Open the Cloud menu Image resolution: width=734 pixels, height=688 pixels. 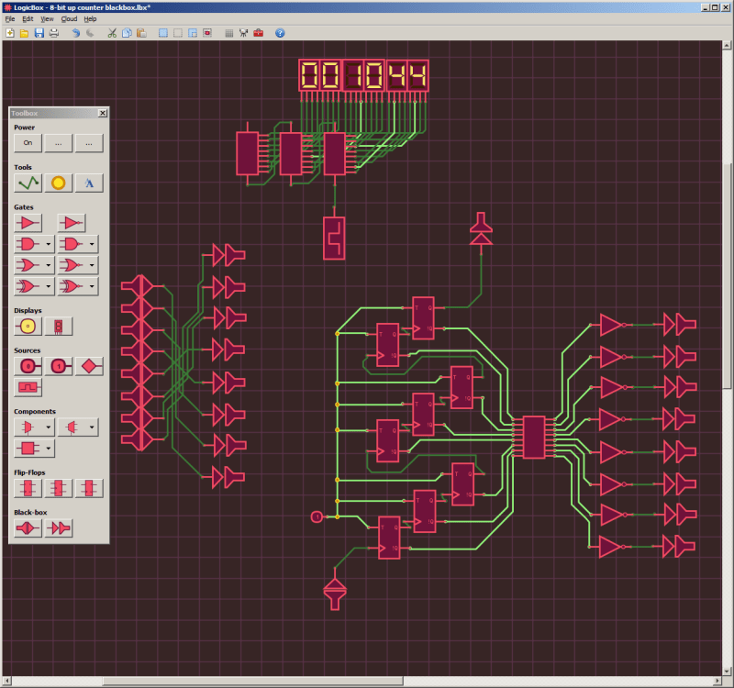69,18
